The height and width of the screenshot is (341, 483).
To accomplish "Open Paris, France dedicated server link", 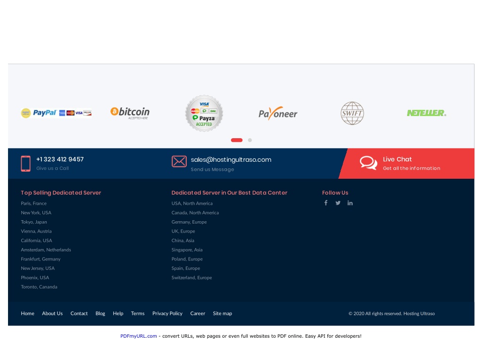I will coord(33,203).
